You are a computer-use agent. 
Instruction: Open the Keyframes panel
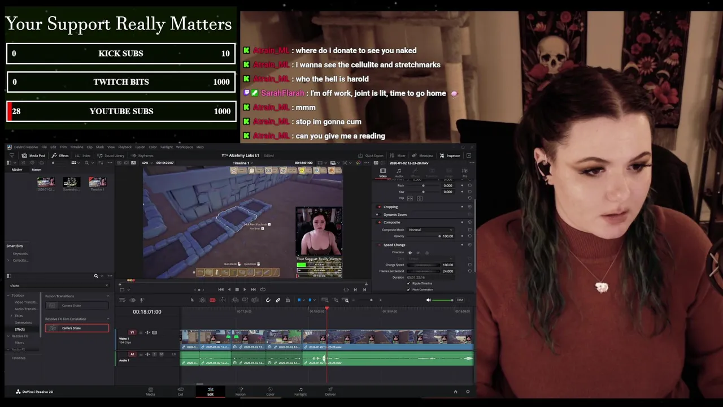(x=142, y=155)
